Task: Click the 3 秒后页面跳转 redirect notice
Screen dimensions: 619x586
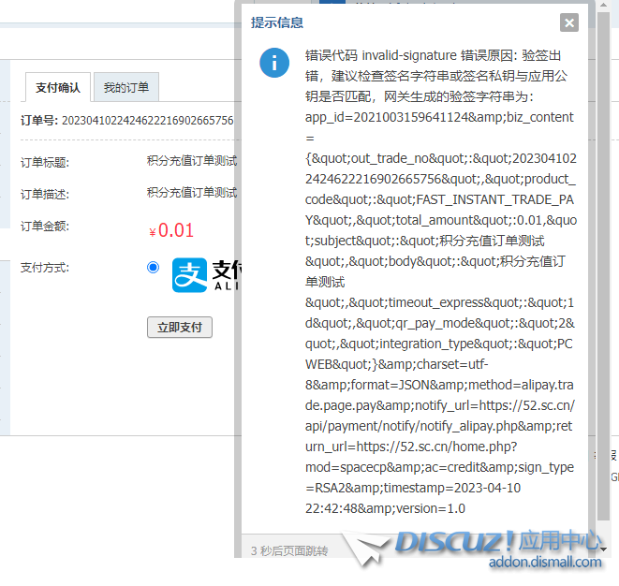Action: click(289, 550)
